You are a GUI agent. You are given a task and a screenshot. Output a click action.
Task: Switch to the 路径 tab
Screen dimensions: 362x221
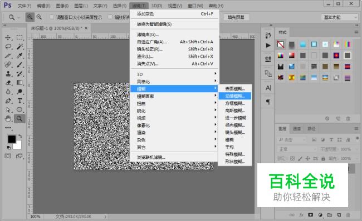tap(311, 128)
